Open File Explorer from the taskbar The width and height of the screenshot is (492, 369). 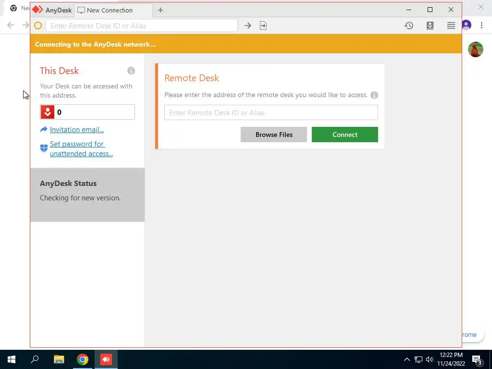tap(59, 359)
